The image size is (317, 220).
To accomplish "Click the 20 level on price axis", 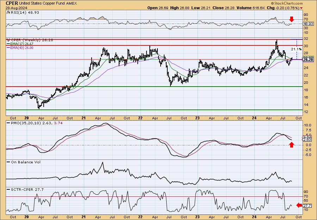I will [x=306, y=83].
